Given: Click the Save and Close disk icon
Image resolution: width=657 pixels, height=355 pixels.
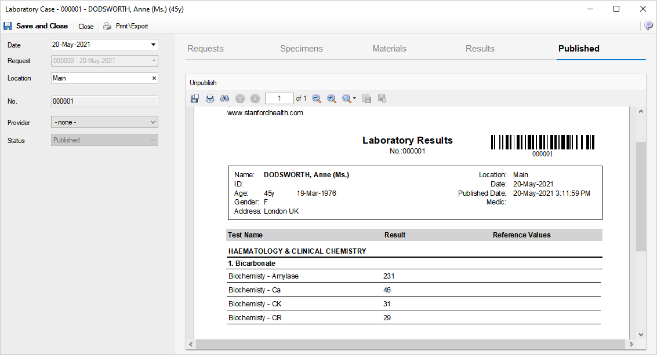Looking at the screenshot, I should coord(8,26).
